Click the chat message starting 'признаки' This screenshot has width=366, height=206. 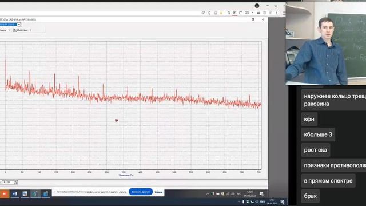(333, 165)
